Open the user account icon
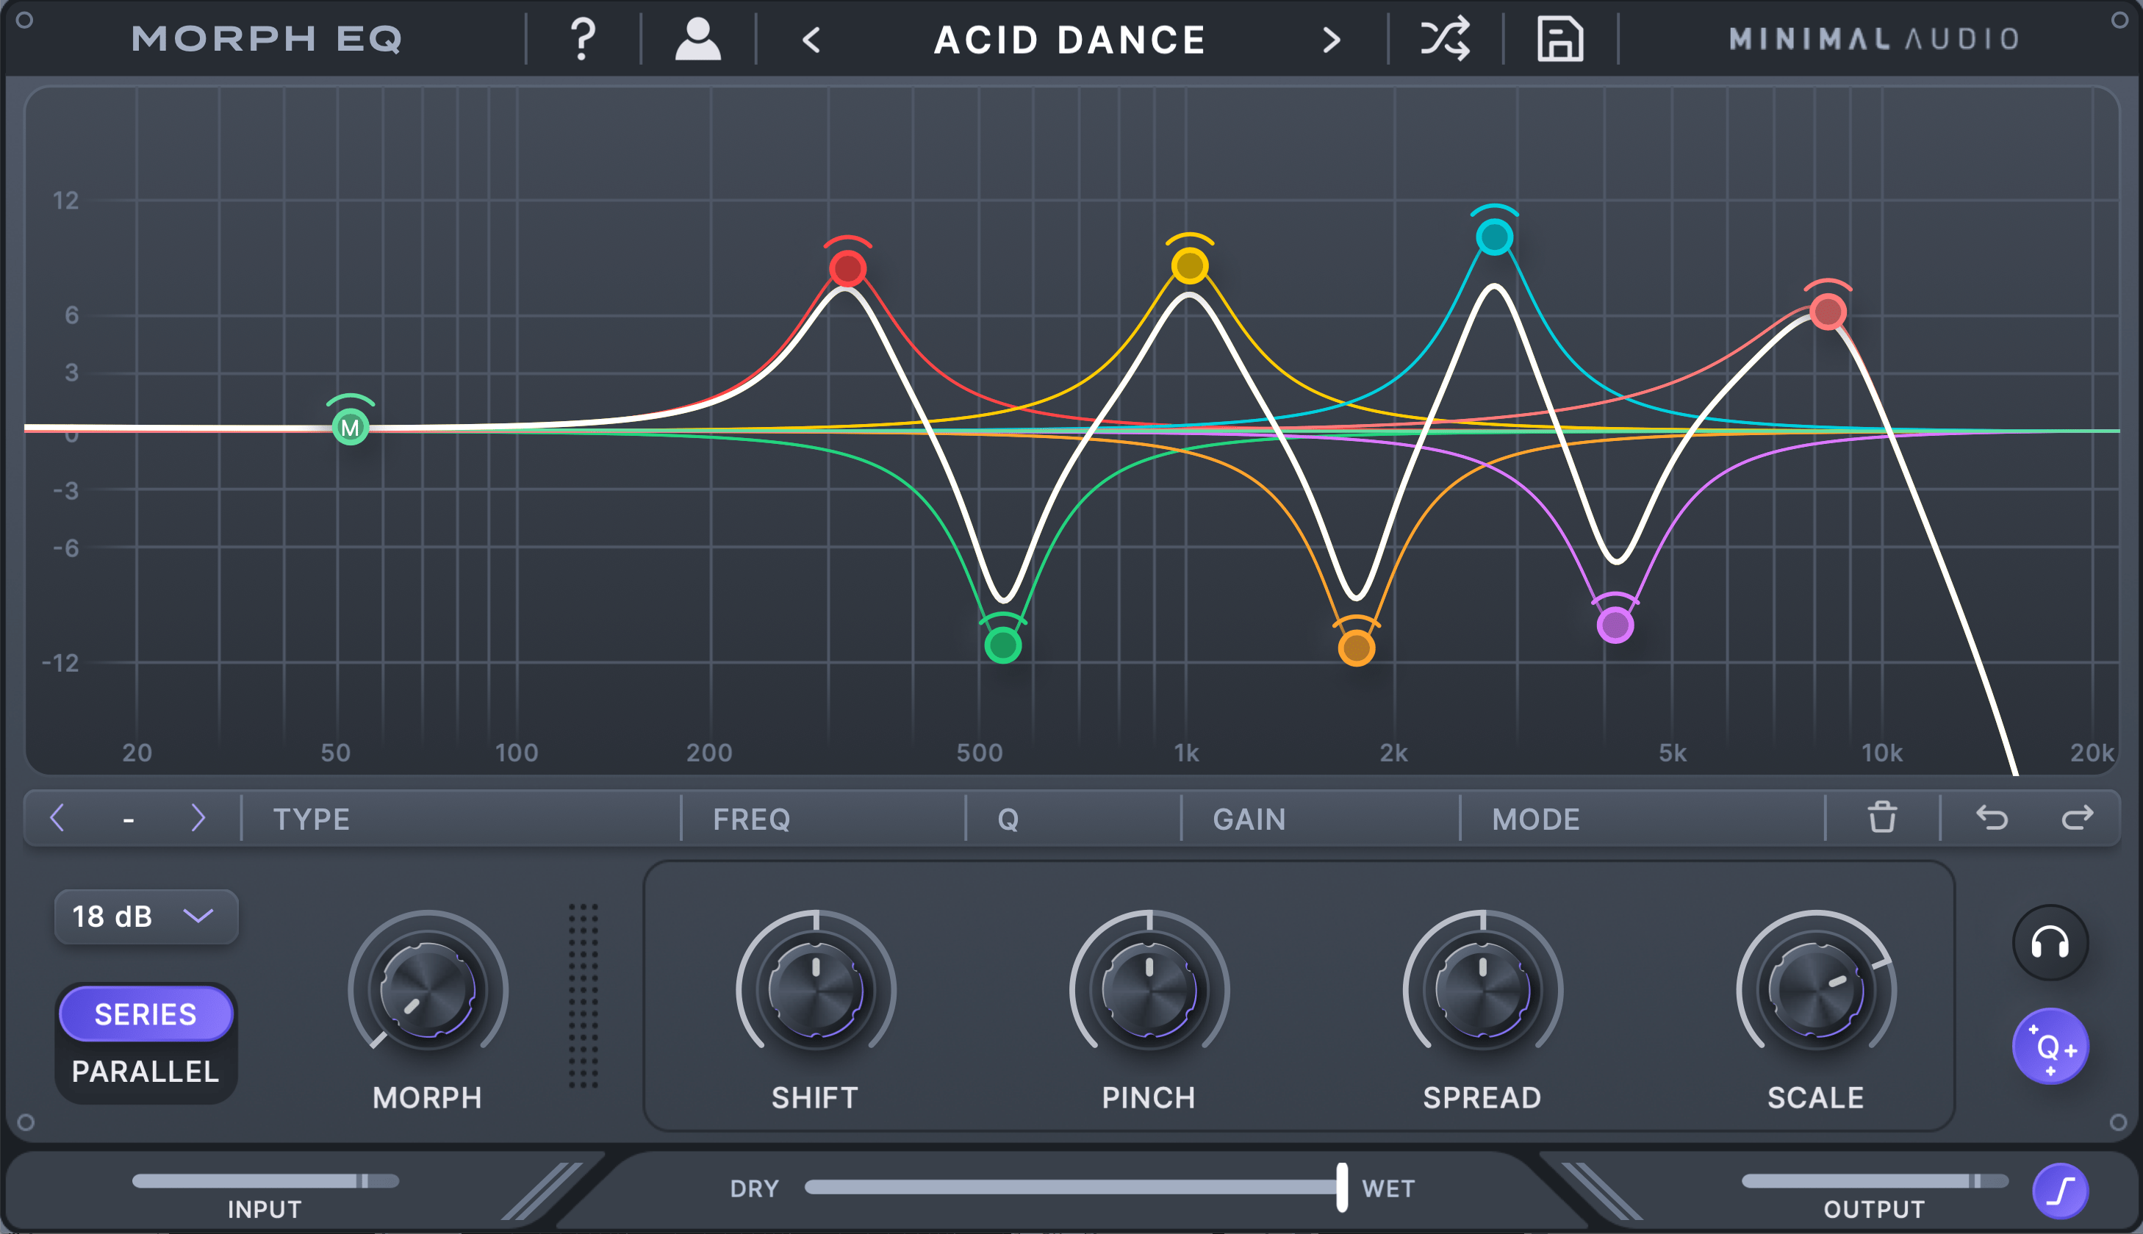Image resolution: width=2143 pixels, height=1234 pixels. click(x=697, y=39)
